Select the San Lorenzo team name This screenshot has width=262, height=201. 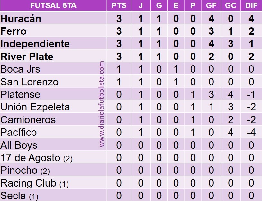point(30,82)
